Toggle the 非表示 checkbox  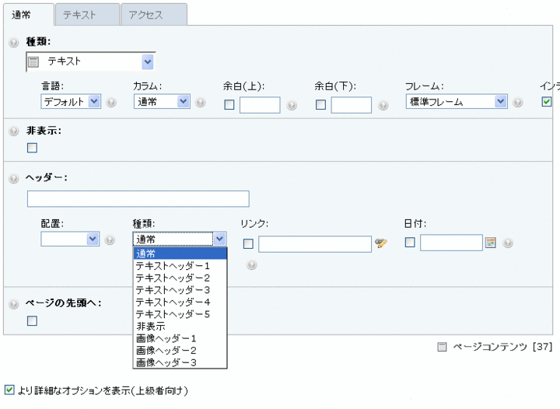32,148
